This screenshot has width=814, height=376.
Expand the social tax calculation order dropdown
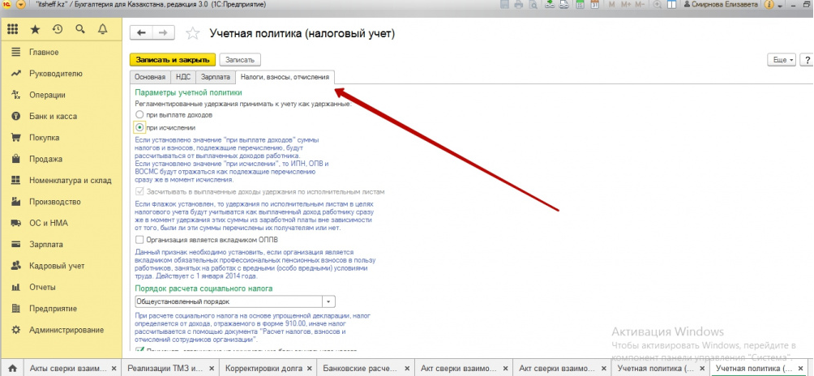341,301
